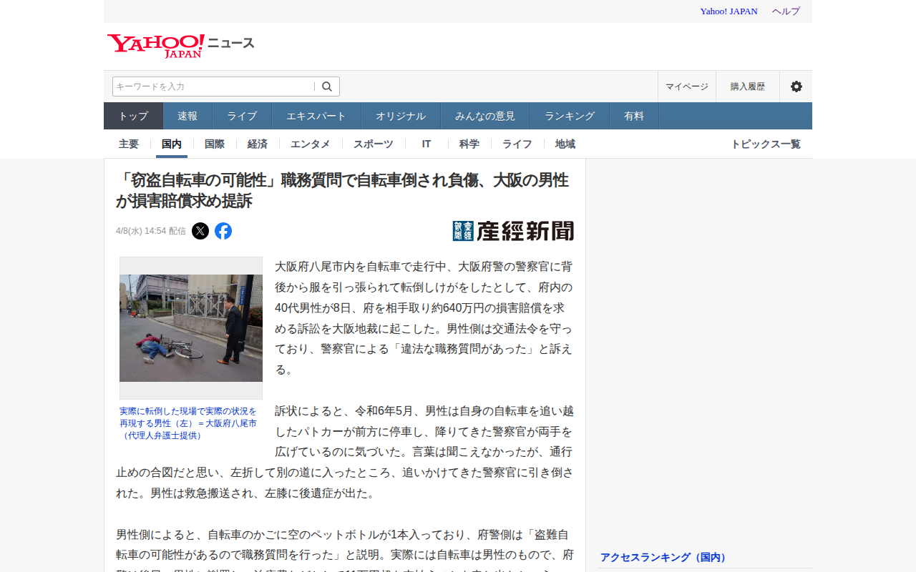Click the マイページ button
This screenshot has width=916, height=572.
(687, 87)
